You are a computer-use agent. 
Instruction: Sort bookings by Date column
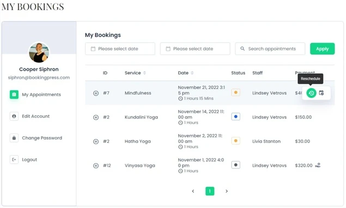tap(192, 73)
